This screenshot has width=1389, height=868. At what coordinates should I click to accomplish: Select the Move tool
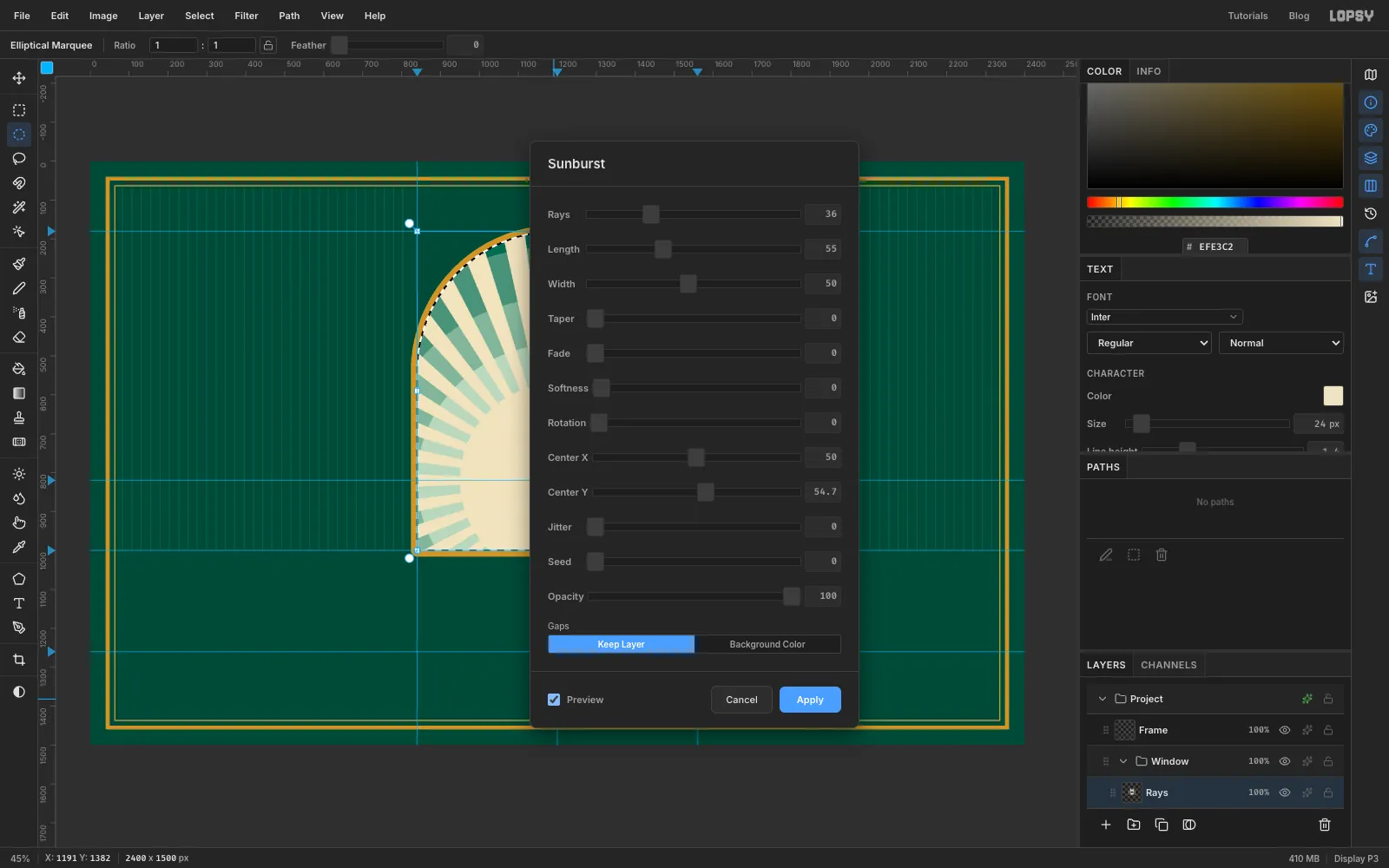(19, 78)
